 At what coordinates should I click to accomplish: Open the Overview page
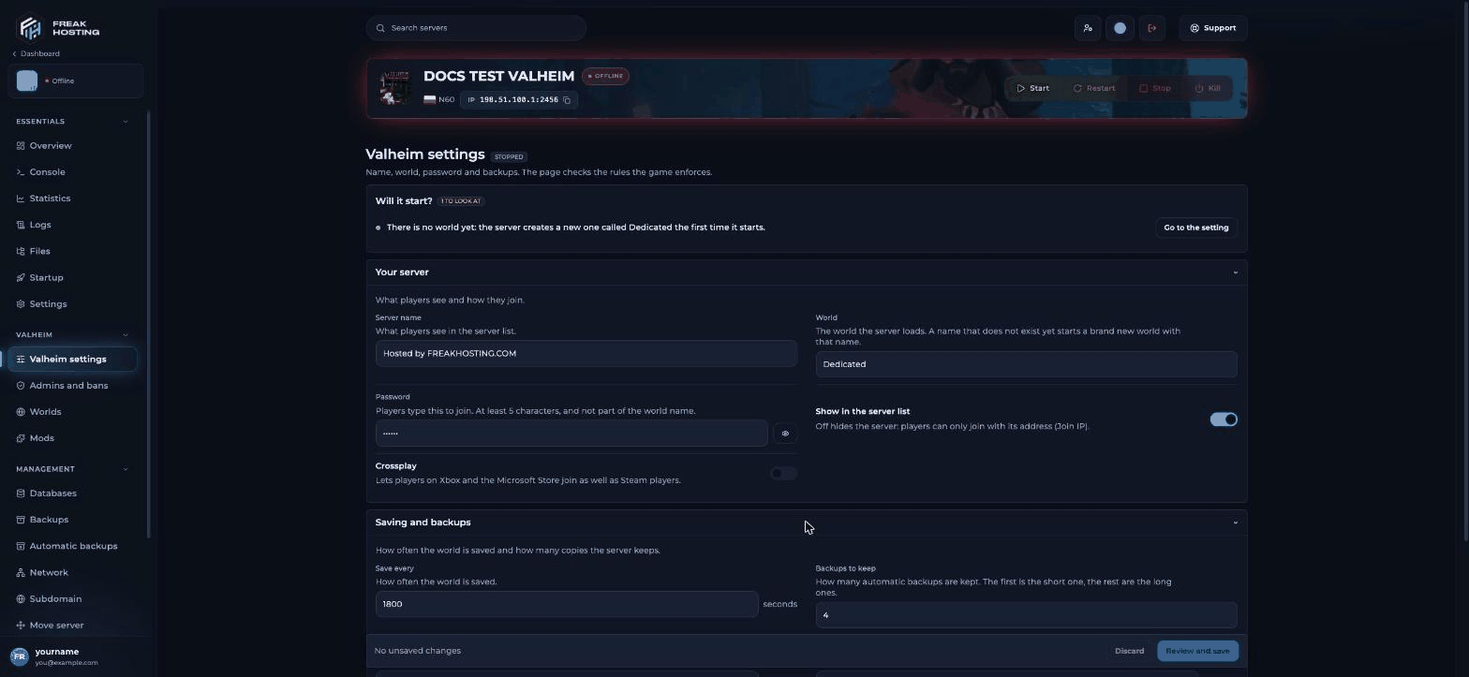72,146
